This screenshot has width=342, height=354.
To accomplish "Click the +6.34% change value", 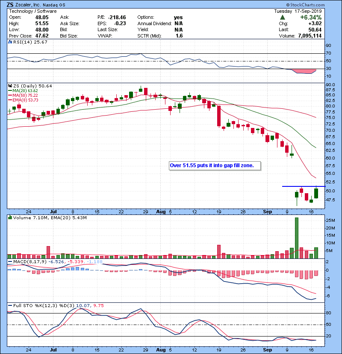I will coord(311,17).
